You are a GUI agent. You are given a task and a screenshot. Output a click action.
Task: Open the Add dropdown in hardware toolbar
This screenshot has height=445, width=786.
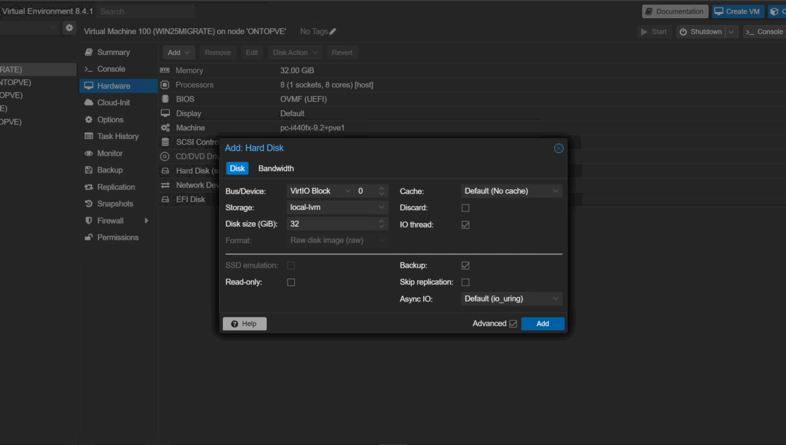tap(179, 52)
